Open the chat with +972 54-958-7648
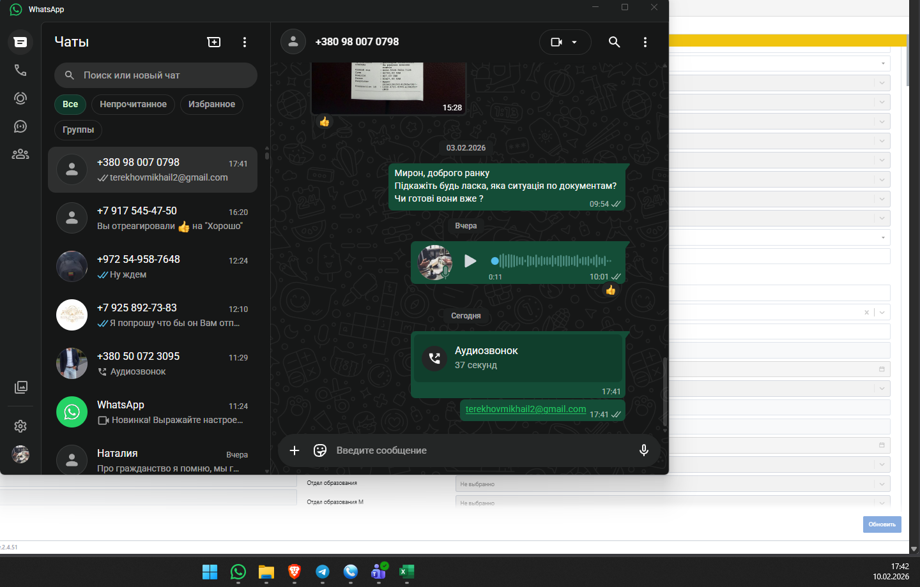Screen dimensions: 920x587 click(x=153, y=267)
